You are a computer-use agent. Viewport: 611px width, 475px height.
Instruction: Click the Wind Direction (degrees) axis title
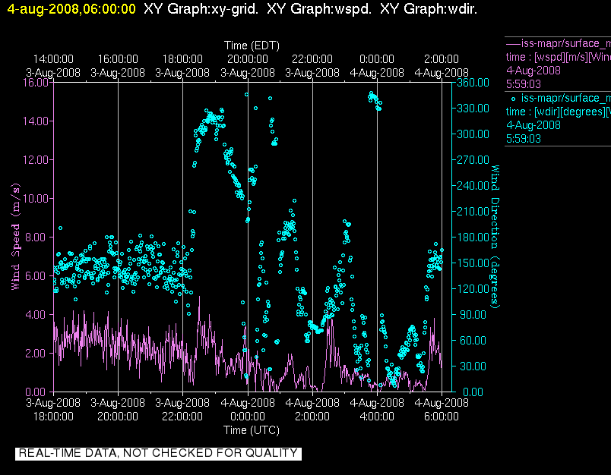click(x=495, y=237)
